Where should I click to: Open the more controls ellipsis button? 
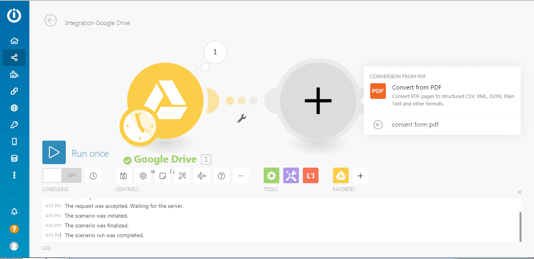point(241,176)
